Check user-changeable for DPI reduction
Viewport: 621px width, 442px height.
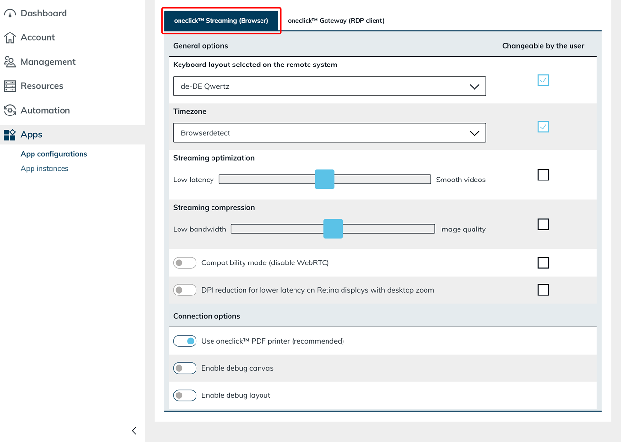tap(543, 290)
